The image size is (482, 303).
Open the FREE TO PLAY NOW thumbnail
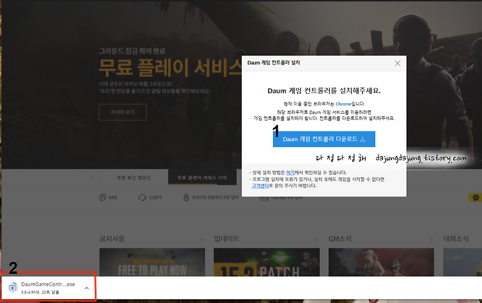(x=152, y=262)
